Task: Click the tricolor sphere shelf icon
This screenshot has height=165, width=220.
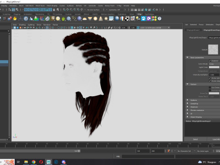Action: 122,19
